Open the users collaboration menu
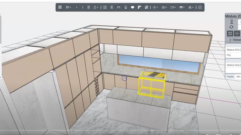The image size is (241, 135). click(191, 7)
